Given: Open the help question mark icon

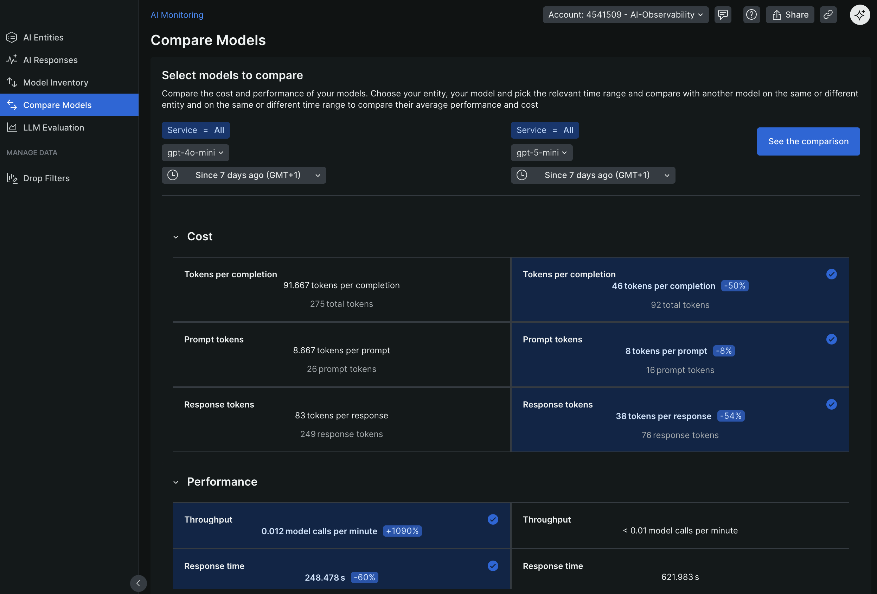Looking at the screenshot, I should 751,15.
